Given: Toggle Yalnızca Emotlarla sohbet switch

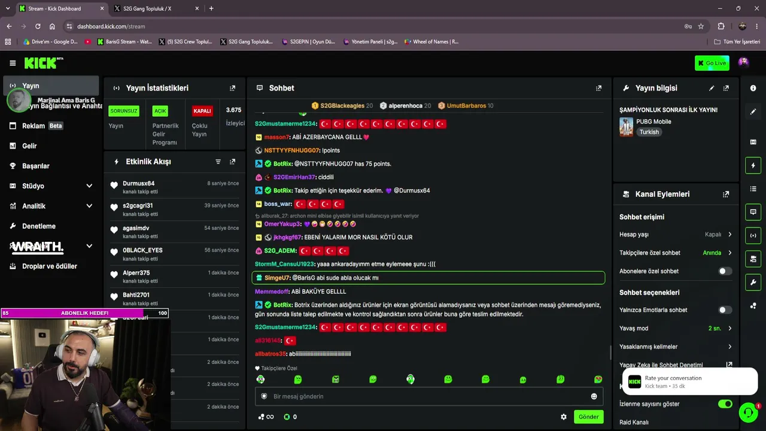Looking at the screenshot, I should [x=725, y=310].
